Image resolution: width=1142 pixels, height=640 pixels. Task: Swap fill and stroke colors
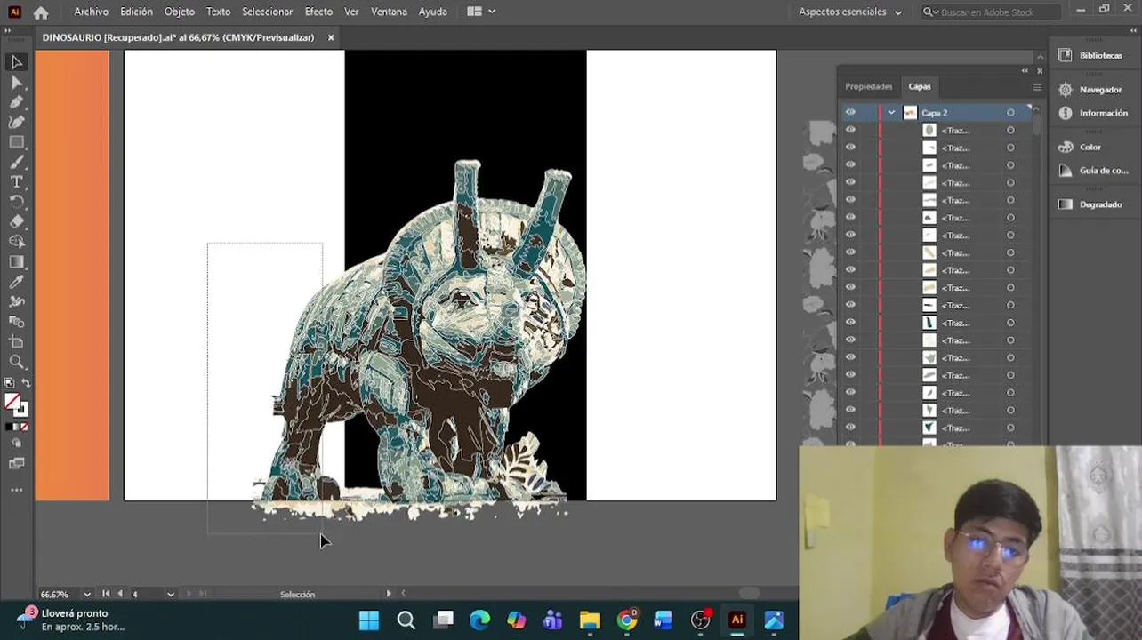pos(24,383)
